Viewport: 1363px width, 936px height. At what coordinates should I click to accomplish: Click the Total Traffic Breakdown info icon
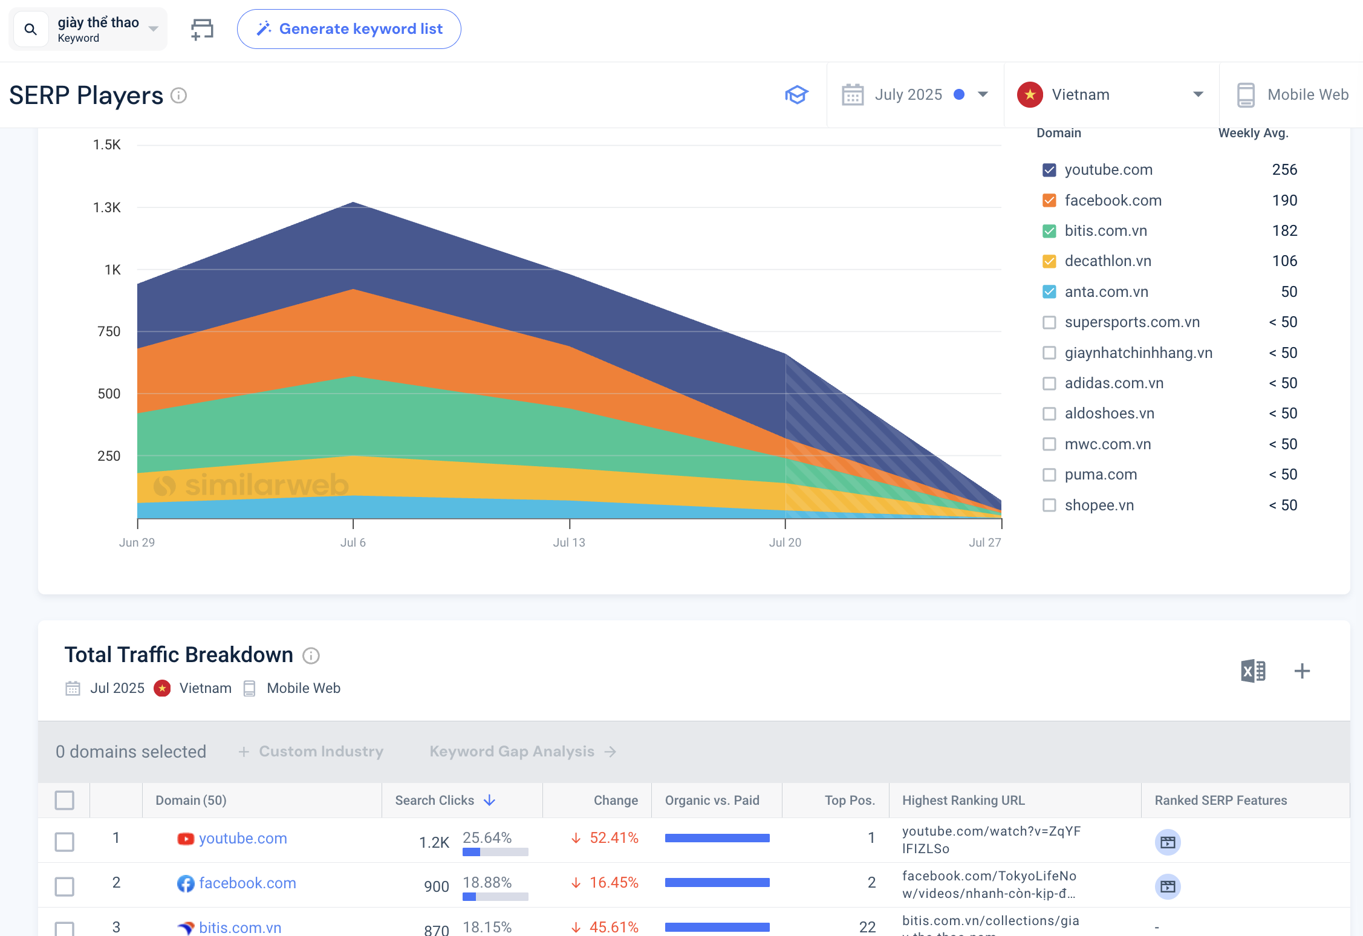311,655
